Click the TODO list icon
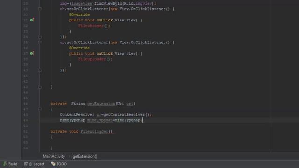 (53, 164)
